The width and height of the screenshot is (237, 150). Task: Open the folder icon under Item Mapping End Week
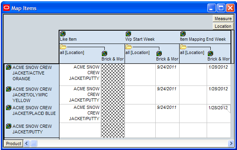click(x=183, y=47)
